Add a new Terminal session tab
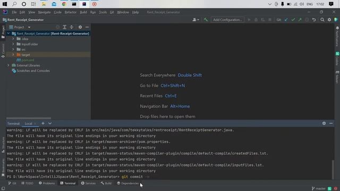Screen dimensions: 340x191 (x=43, y=123)
